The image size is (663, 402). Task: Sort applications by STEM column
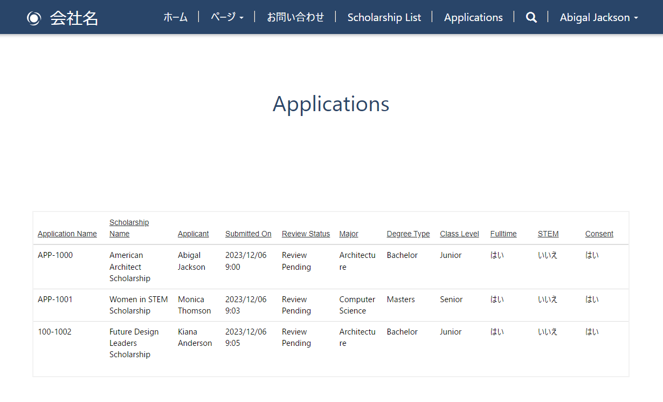[x=548, y=233]
